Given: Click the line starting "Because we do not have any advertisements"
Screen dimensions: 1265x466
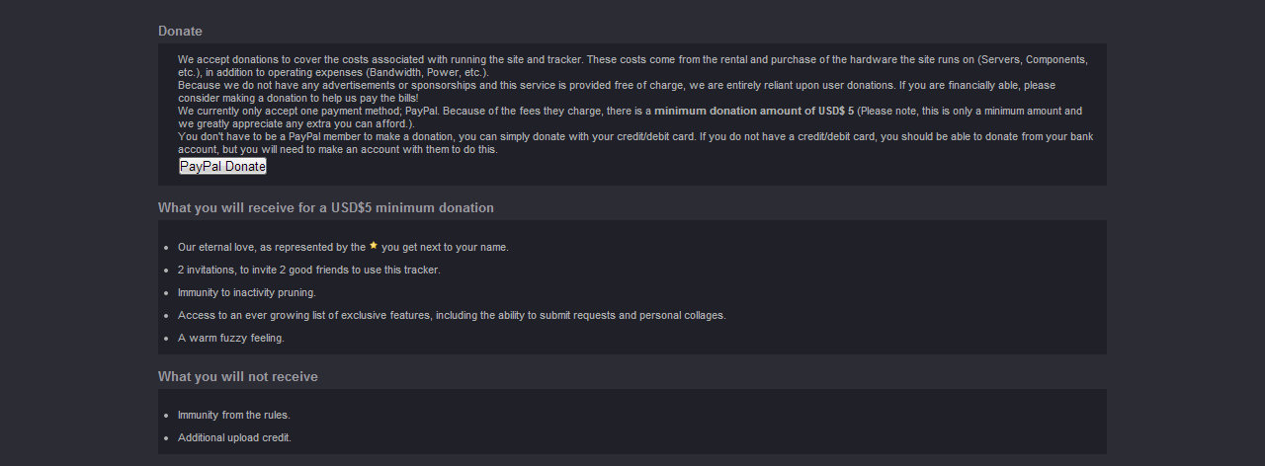Looking at the screenshot, I should 617,85.
